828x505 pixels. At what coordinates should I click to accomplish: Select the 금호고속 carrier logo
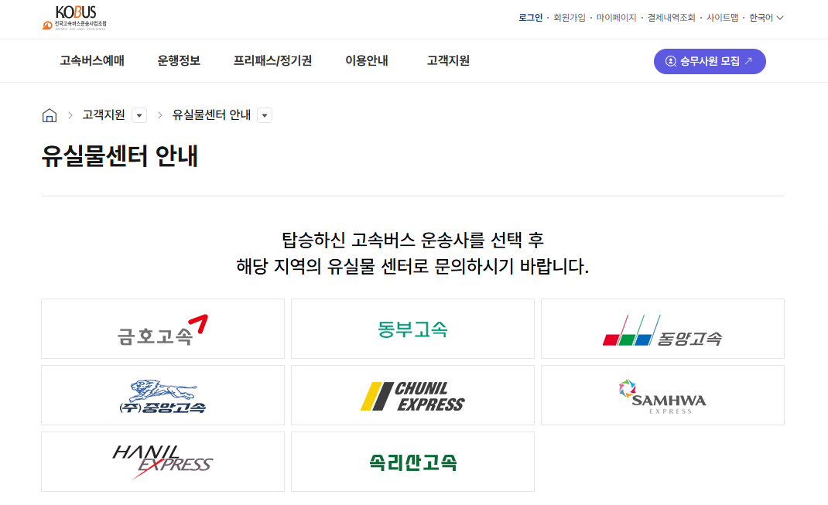click(163, 328)
